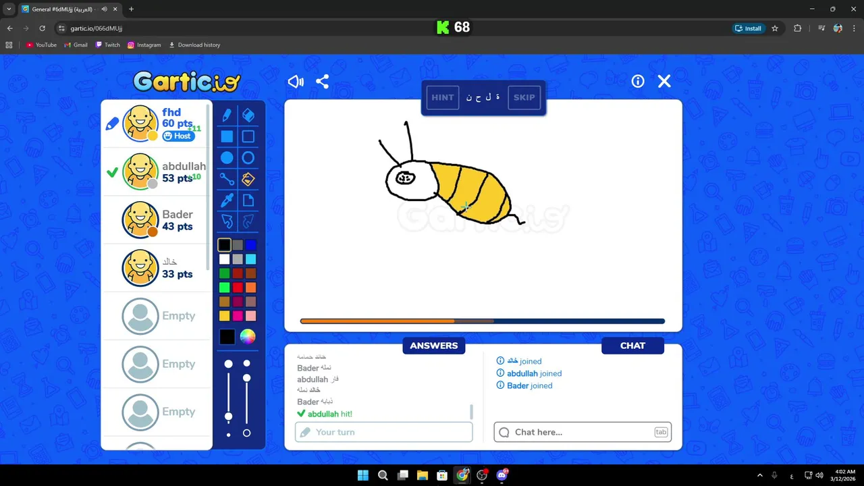Click the current black color preview box

coord(227,337)
